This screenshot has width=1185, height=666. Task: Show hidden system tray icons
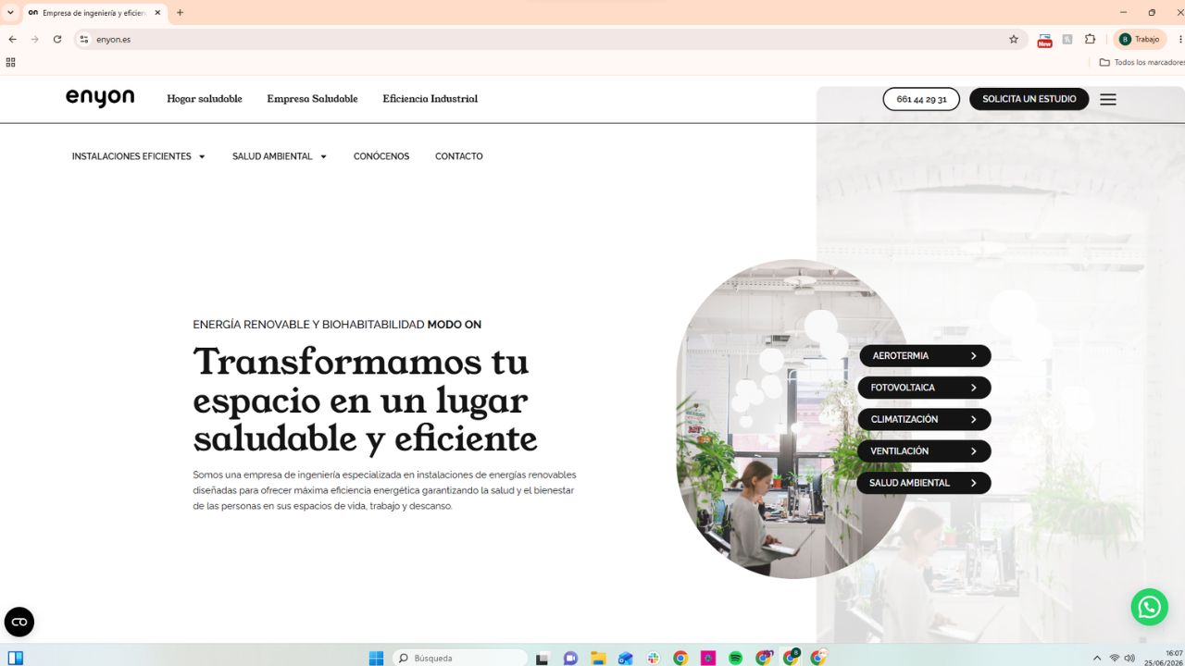coord(1097,659)
